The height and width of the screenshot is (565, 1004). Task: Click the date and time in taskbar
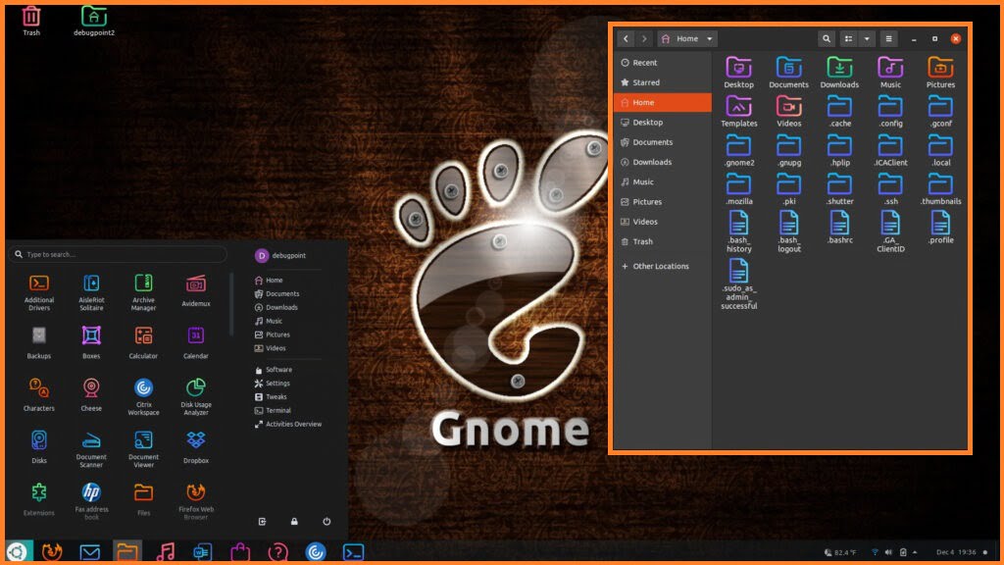pos(956,552)
